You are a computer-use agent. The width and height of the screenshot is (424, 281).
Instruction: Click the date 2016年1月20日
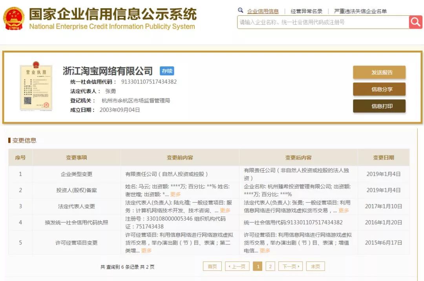pyautogui.click(x=384, y=223)
